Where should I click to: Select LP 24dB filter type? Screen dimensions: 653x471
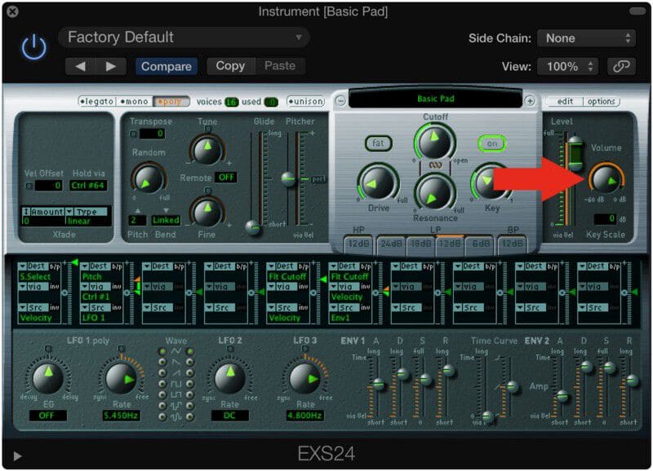tap(391, 244)
